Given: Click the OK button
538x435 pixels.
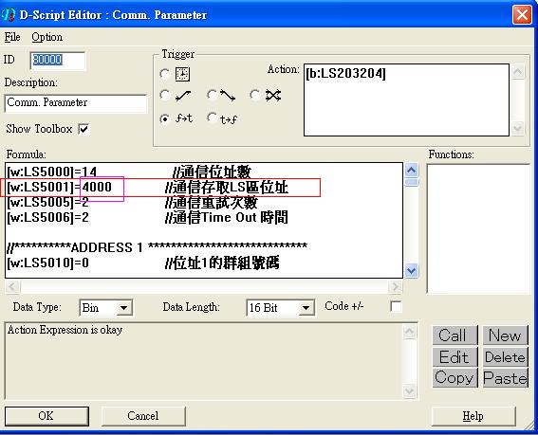Looking at the screenshot, I should coord(46,416).
